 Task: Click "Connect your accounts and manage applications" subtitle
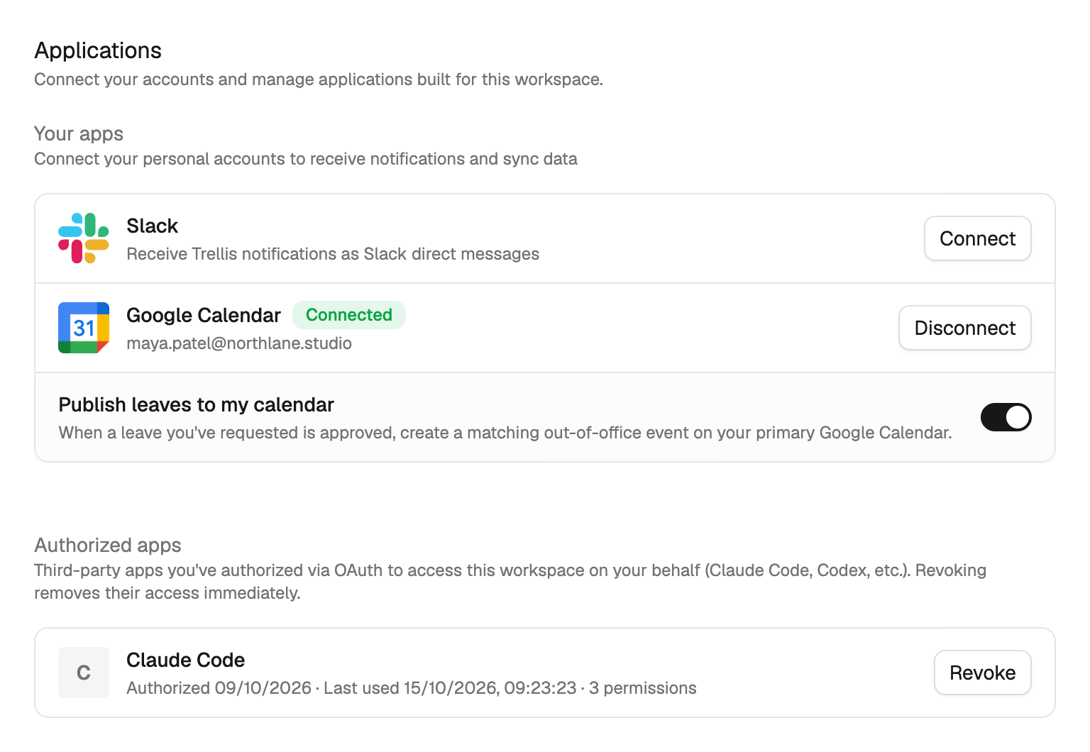[x=319, y=79]
